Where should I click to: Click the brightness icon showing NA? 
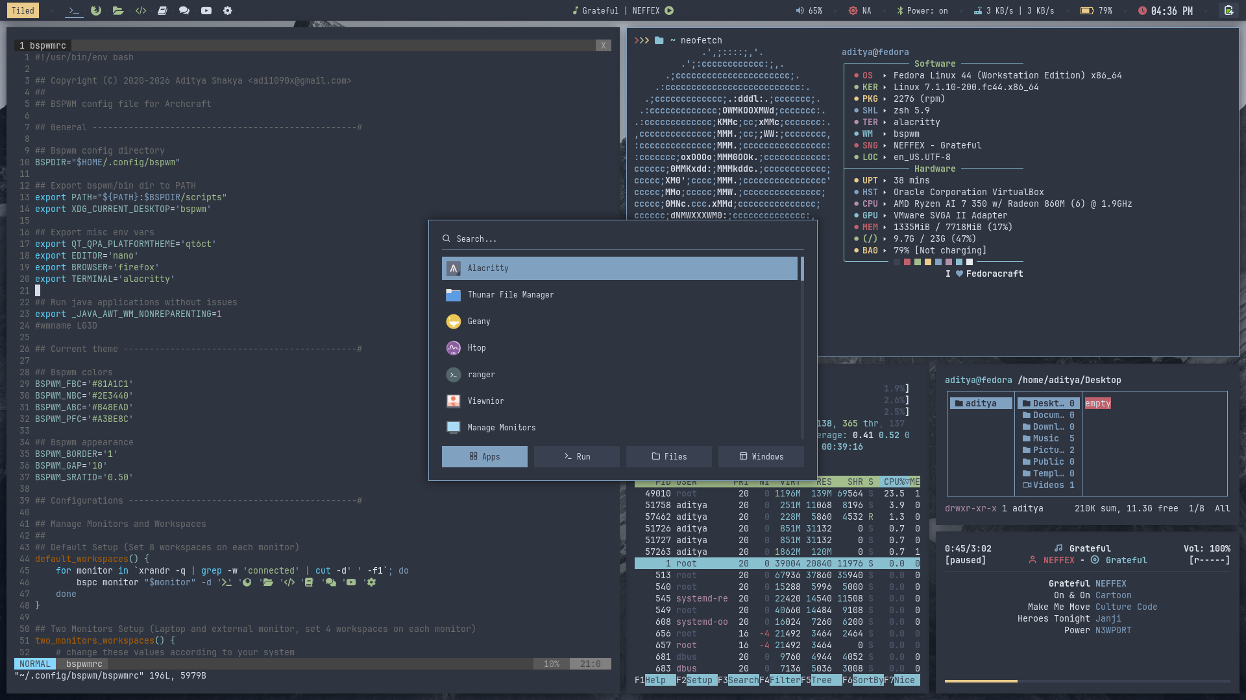pyautogui.click(x=853, y=10)
